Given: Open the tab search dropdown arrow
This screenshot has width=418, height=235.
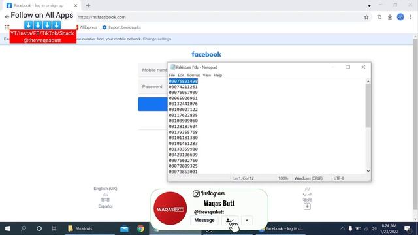Looking at the screenshot, I should coord(369,6).
